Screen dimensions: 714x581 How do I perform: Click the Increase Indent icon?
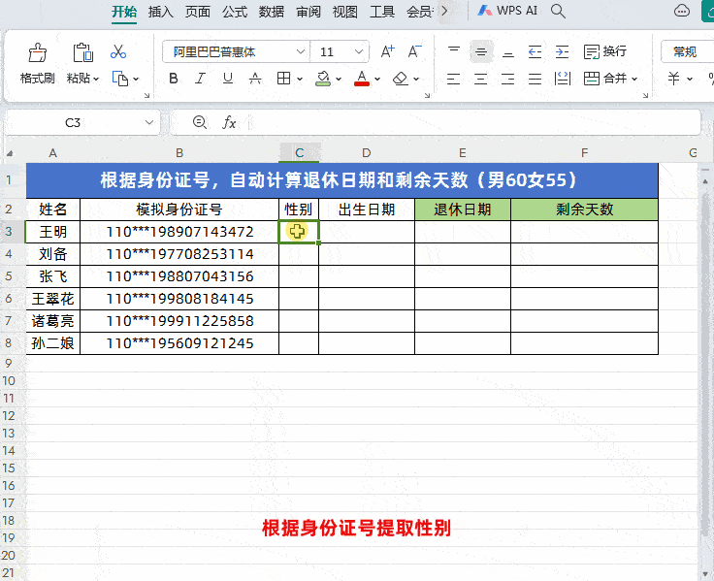pos(563,51)
